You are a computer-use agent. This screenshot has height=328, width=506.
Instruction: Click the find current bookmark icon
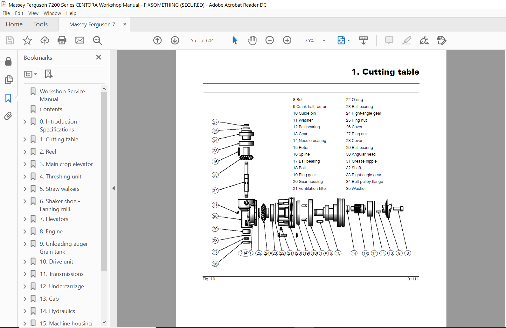(x=49, y=74)
